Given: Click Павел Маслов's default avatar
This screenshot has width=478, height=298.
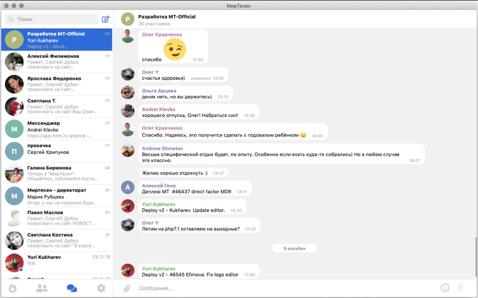Looking at the screenshot, I should point(14,218).
